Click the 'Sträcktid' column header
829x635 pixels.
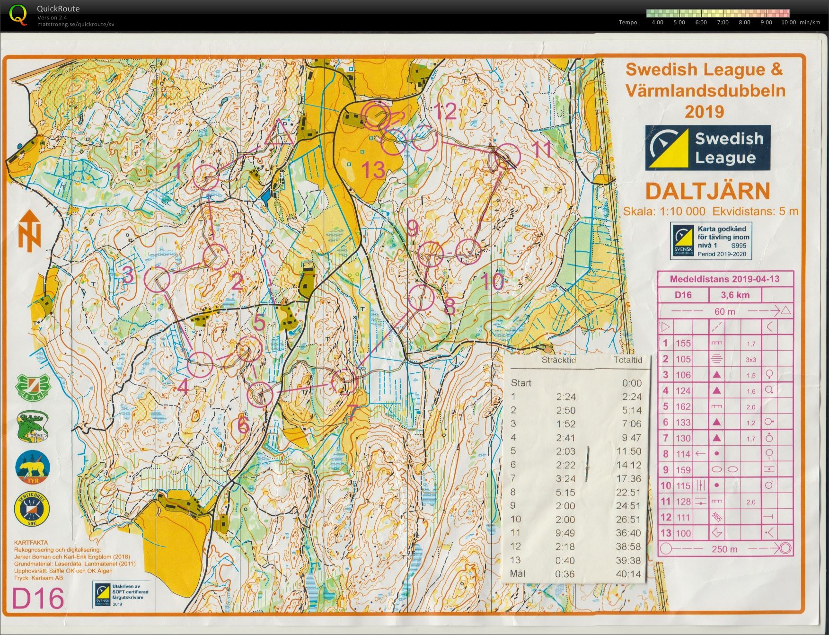coord(558,360)
